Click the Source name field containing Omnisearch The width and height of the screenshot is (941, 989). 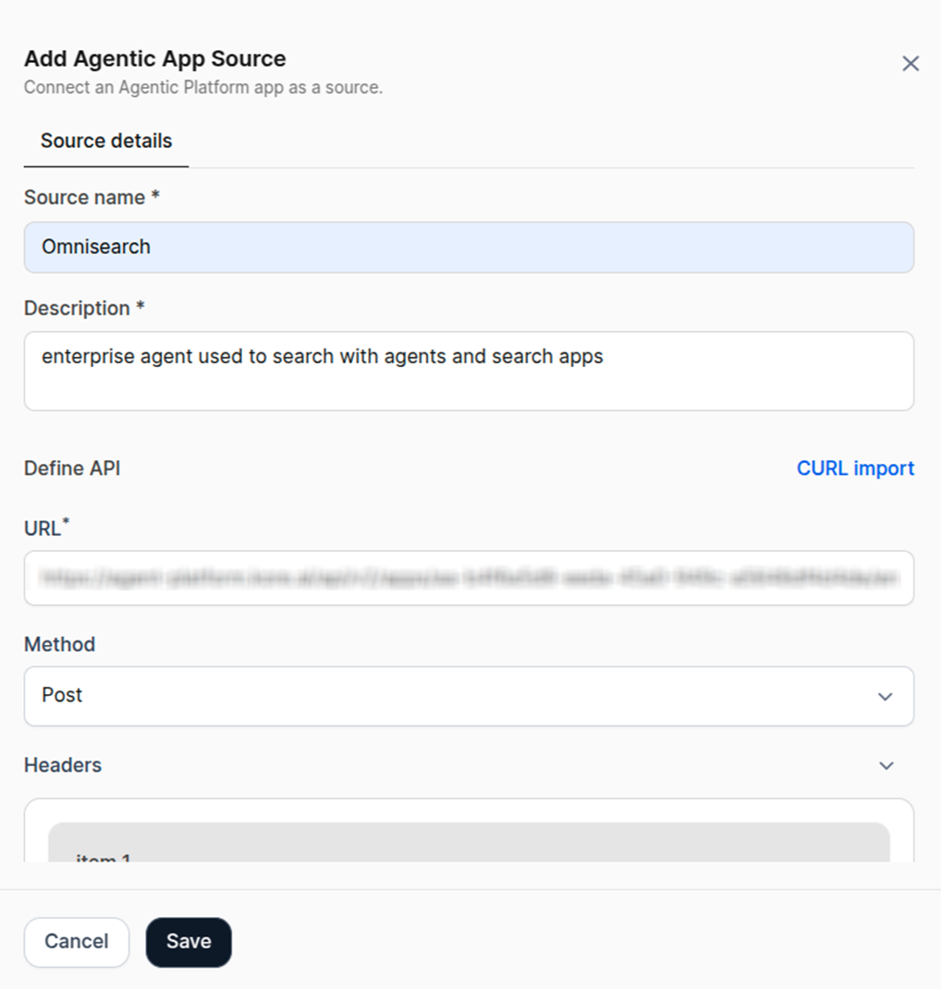tap(469, 247)
